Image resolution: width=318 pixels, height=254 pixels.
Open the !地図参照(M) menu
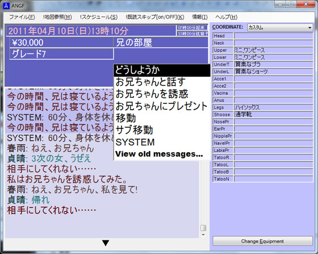pos(57,17)
